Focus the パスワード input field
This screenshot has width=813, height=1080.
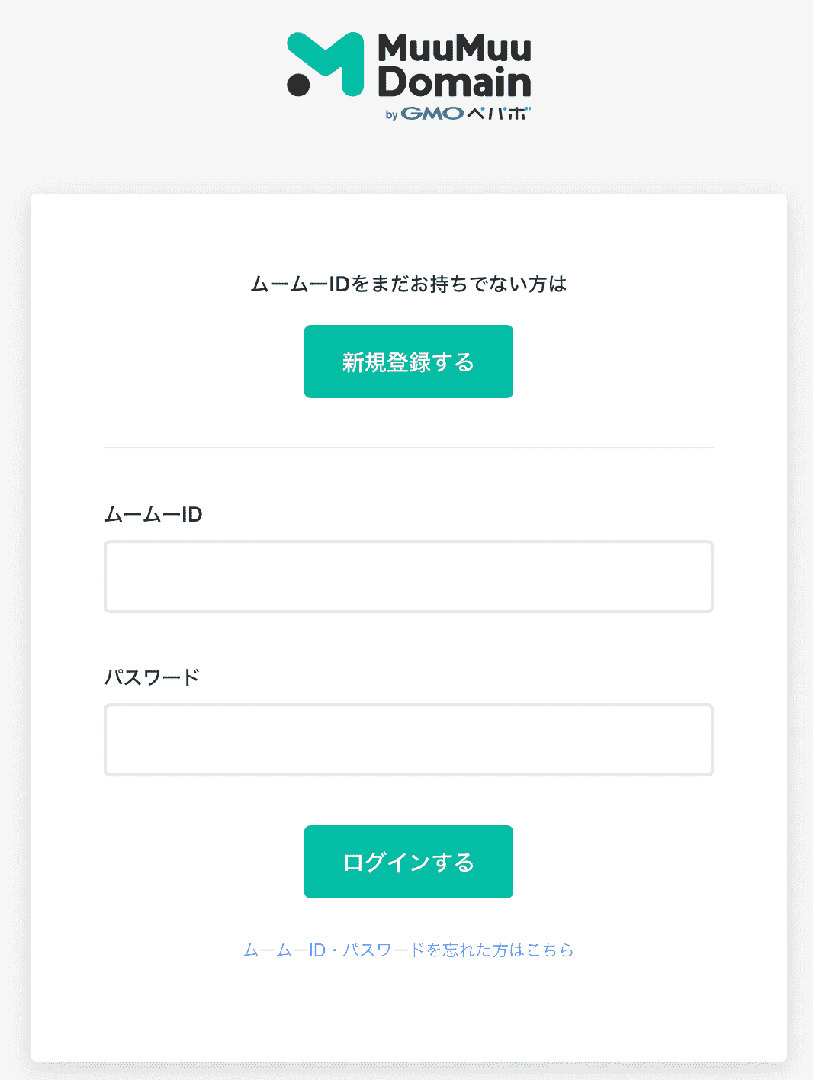(x=409, y=740)
